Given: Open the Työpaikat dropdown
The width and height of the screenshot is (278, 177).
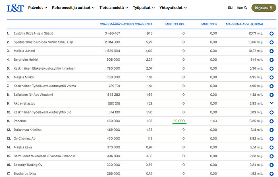Looking at the screenshot, I should (144, 8).
